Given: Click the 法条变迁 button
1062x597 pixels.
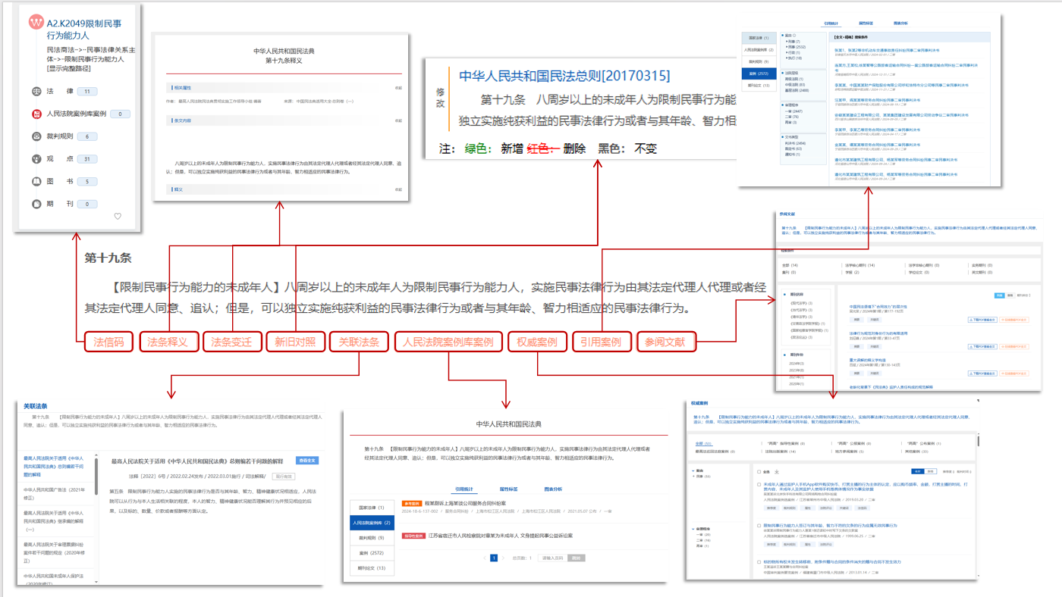Looking at the screenshot, I should [x=232, y=342].
